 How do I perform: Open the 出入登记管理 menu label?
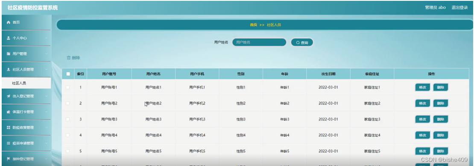(23, 96)
